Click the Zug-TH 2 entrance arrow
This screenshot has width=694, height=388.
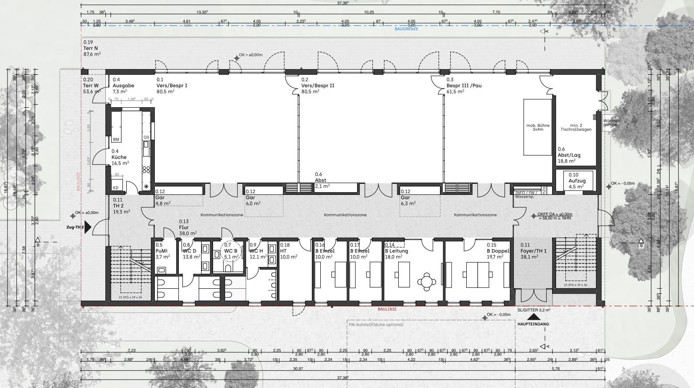click(87, 227)
